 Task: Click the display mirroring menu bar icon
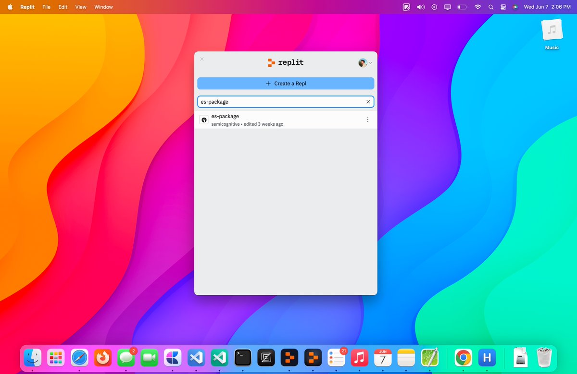[448, 7]
